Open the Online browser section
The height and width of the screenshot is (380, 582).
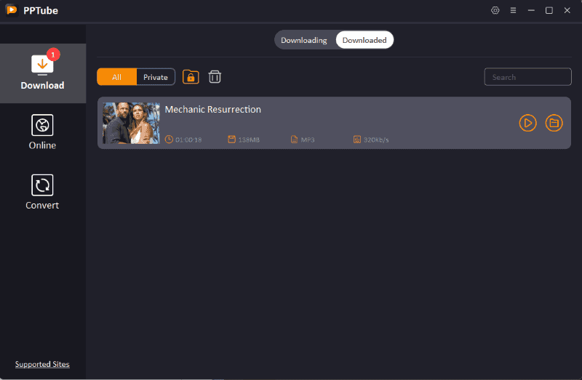pos(42,132)
